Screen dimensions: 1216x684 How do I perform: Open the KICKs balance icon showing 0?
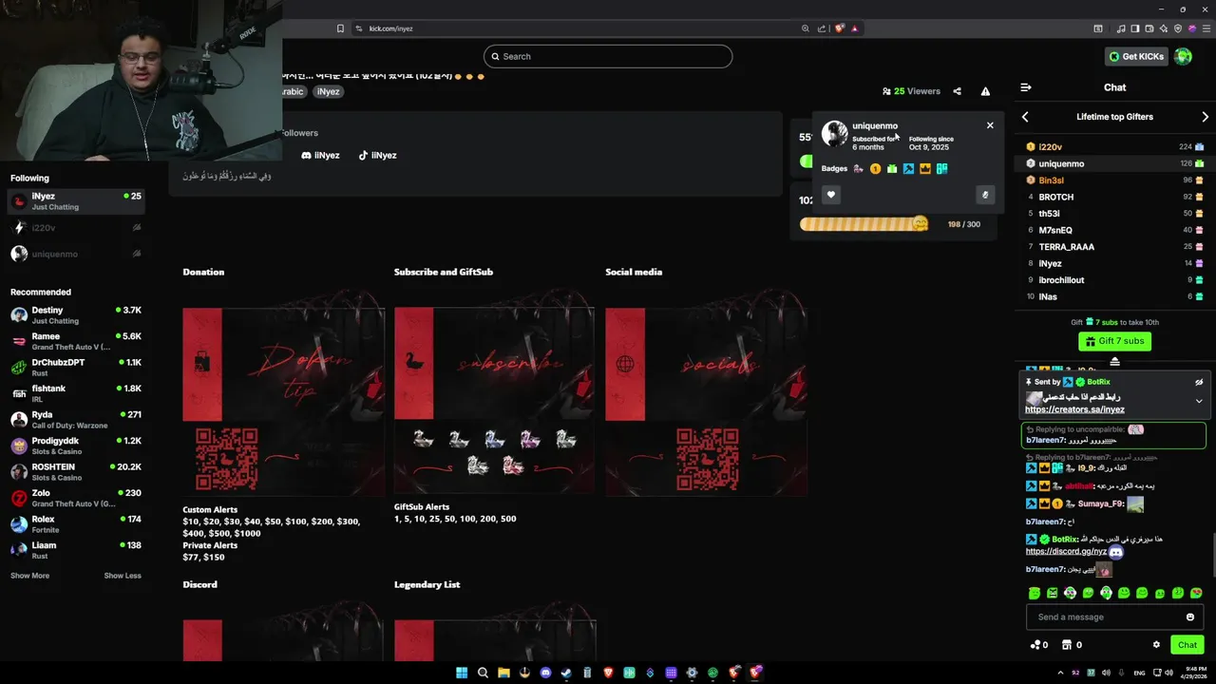point(1038,645)
